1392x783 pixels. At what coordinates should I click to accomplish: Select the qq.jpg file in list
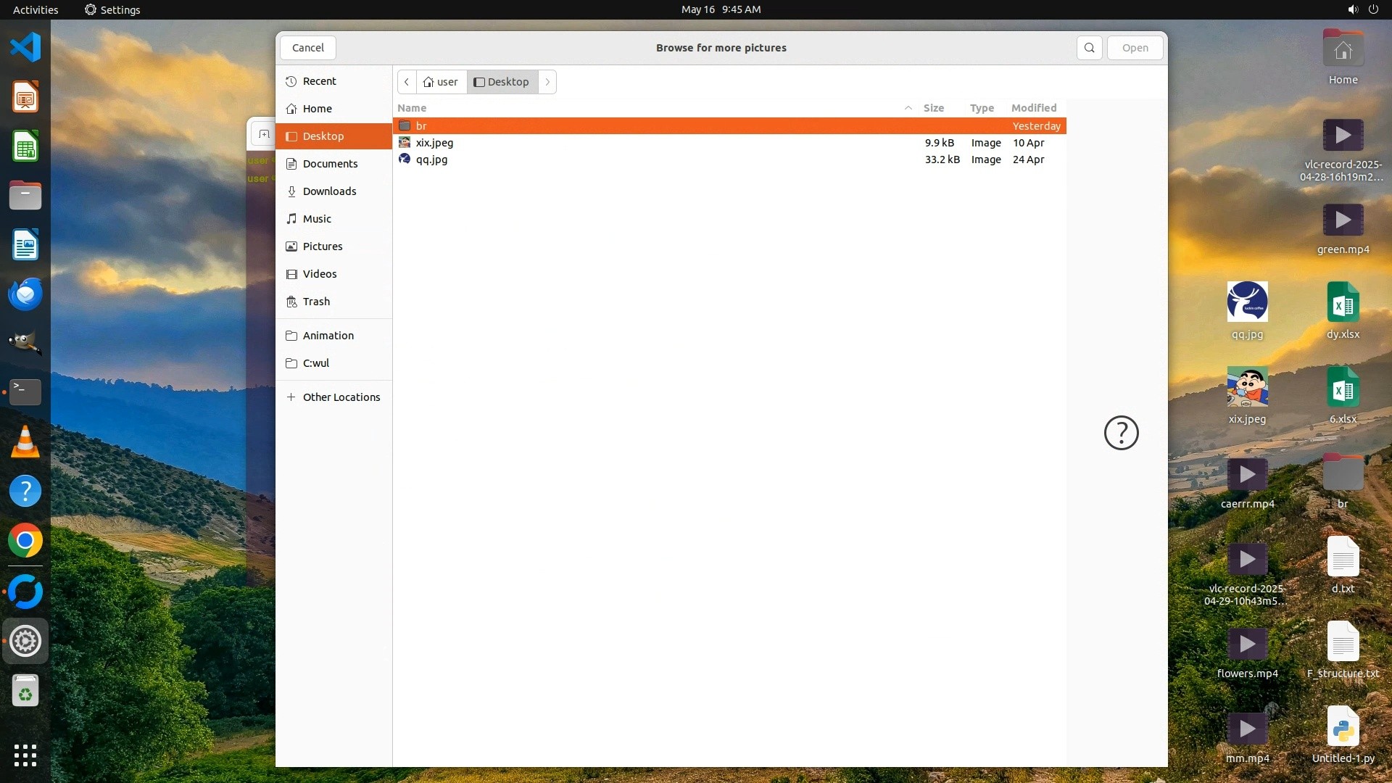point(431,159)
